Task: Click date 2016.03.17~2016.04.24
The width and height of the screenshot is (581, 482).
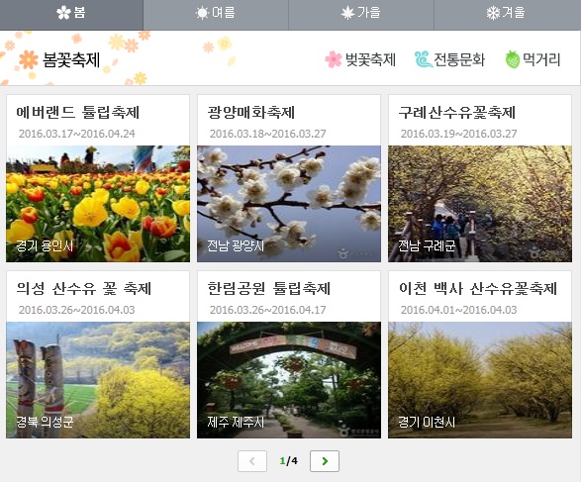Action: point(76,134)
